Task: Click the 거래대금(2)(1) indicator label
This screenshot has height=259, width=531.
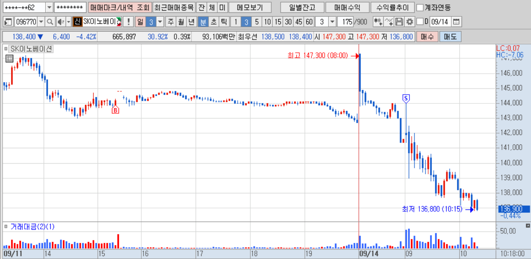Action: (32, 227)
